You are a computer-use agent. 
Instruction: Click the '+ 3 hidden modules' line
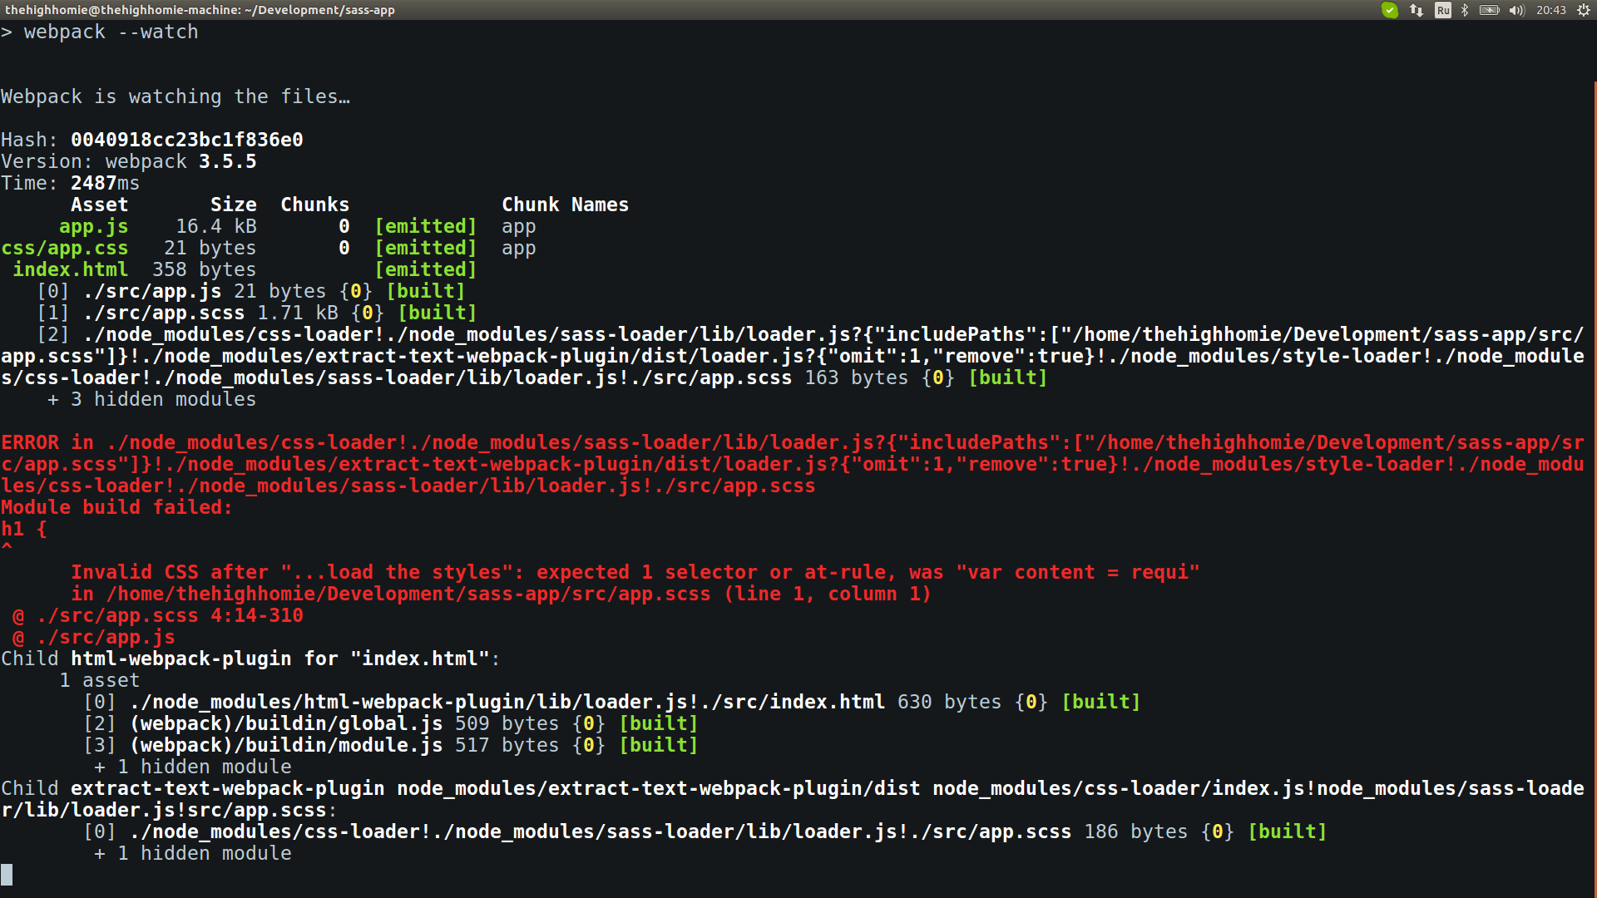[152, 399]
